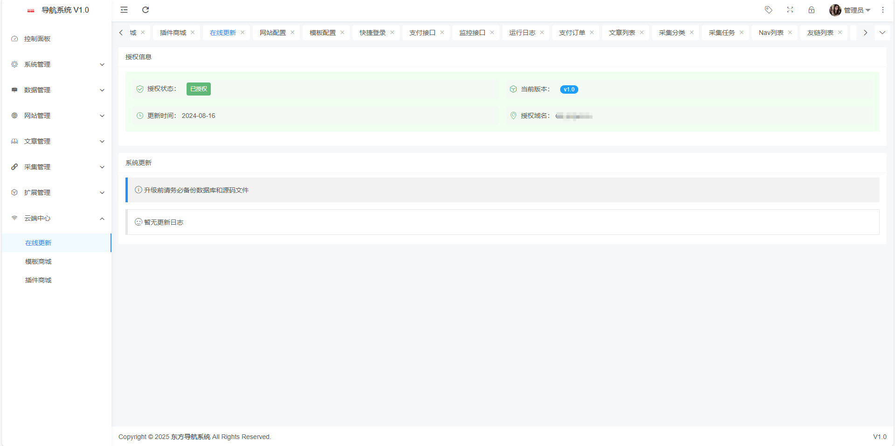Click the admin avatar picture

[835, 10]
